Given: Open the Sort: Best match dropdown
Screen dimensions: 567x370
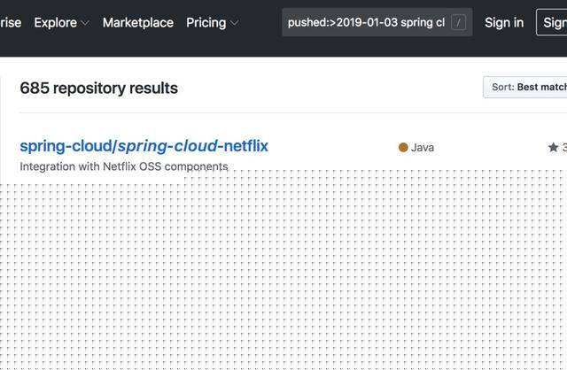Looking at the screenshot, I should point(528,87).
